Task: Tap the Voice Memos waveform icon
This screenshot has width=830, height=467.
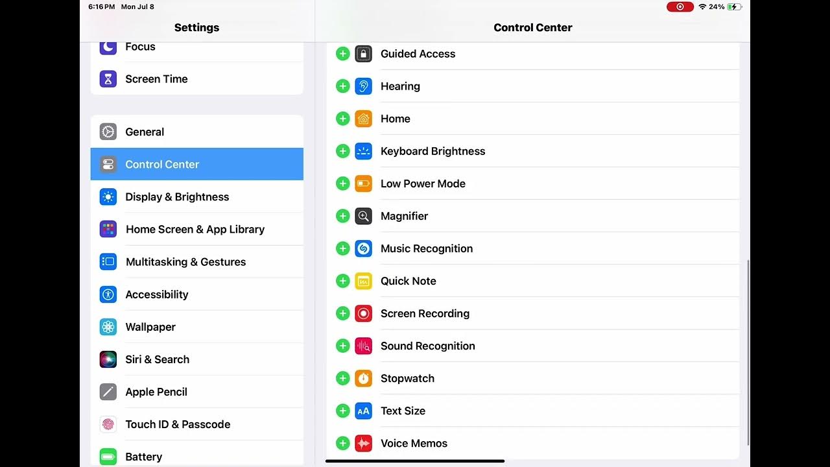Action: point(364,443)
